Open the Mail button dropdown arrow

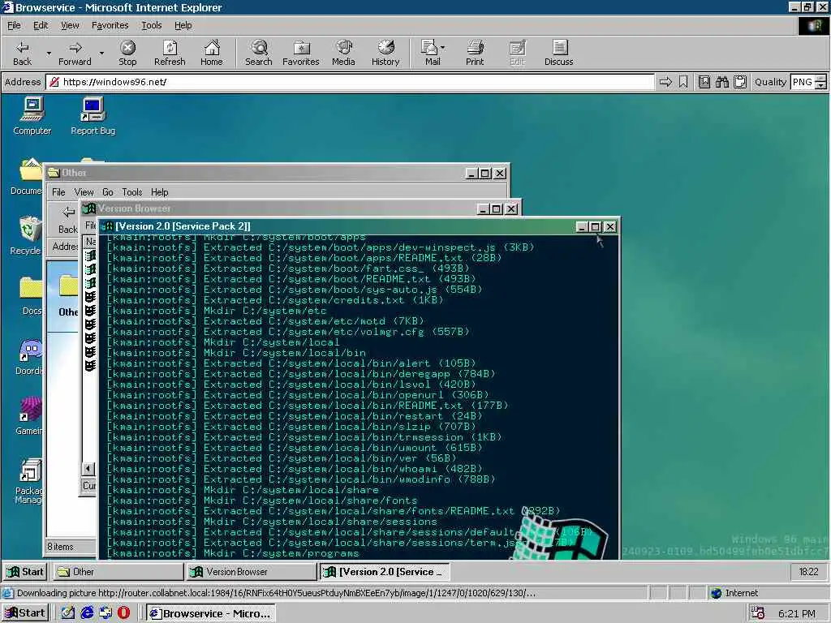442,48
